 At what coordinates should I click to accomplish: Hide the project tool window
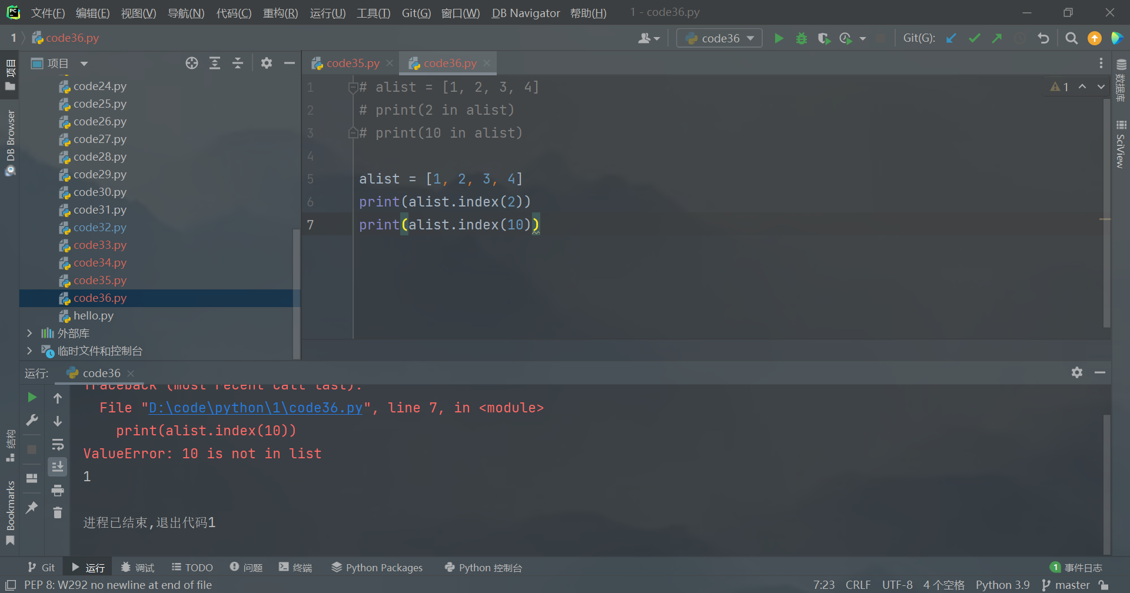point(289,63)
